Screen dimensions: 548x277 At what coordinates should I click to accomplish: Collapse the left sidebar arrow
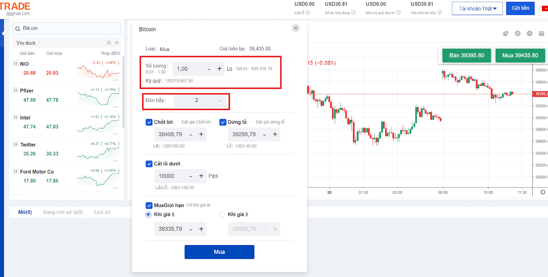click(x=3, y=33)
